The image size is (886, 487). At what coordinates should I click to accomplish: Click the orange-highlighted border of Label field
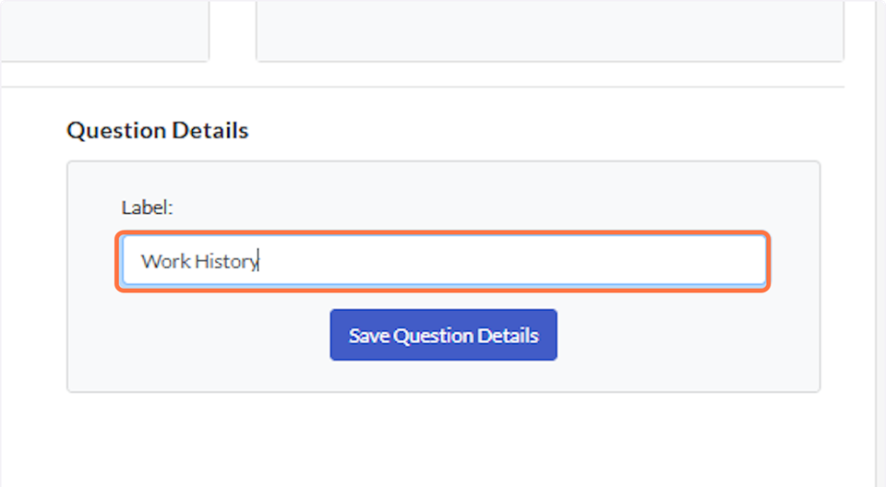pyautogui.click(x=443, y=233)
